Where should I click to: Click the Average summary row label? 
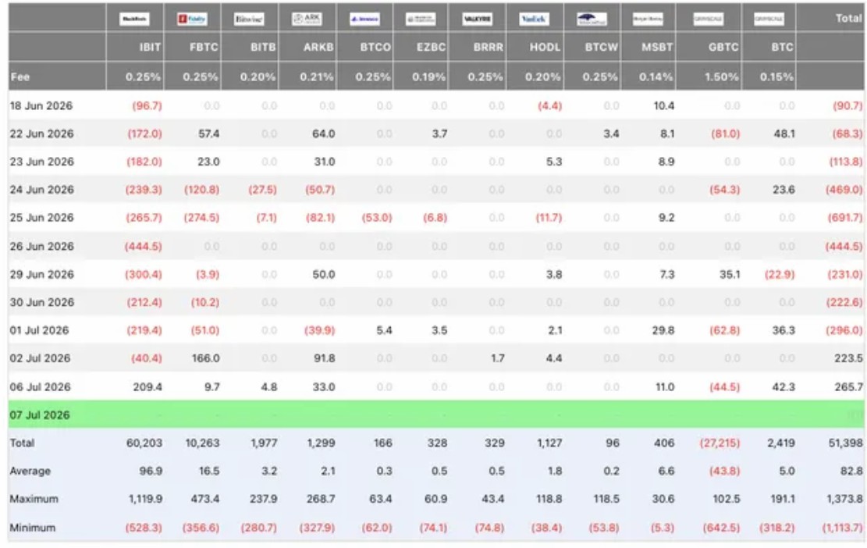point(30,471)
